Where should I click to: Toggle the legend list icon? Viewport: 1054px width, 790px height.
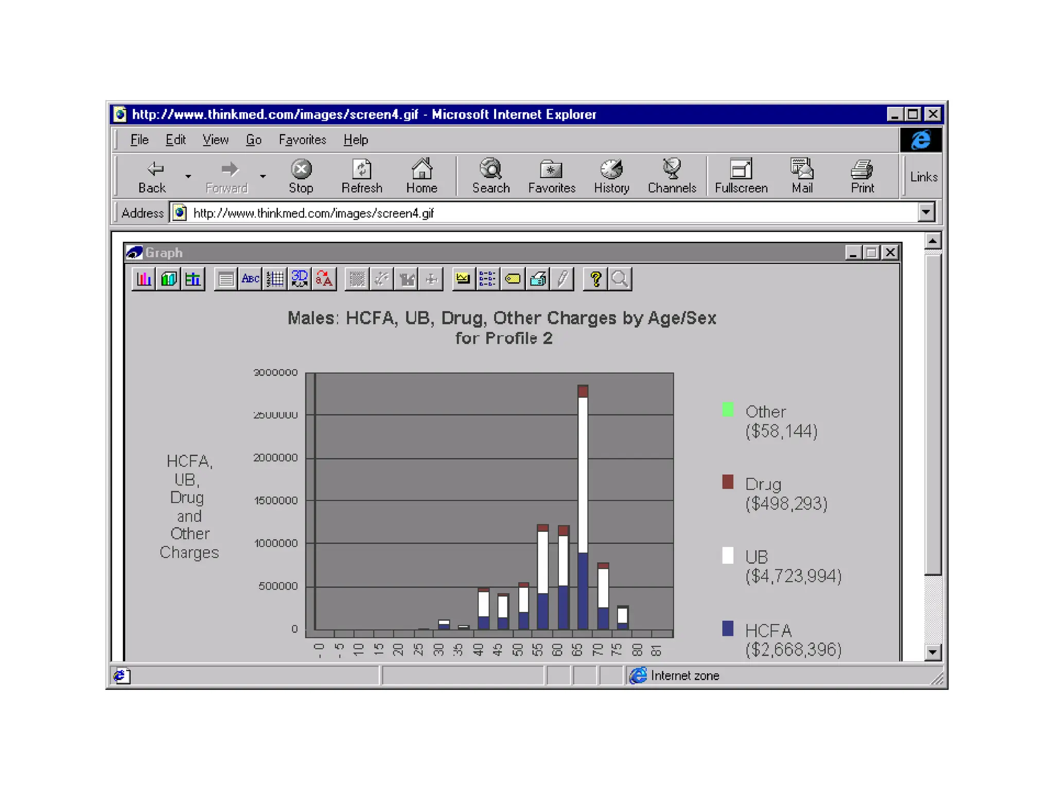pos(487,279)
